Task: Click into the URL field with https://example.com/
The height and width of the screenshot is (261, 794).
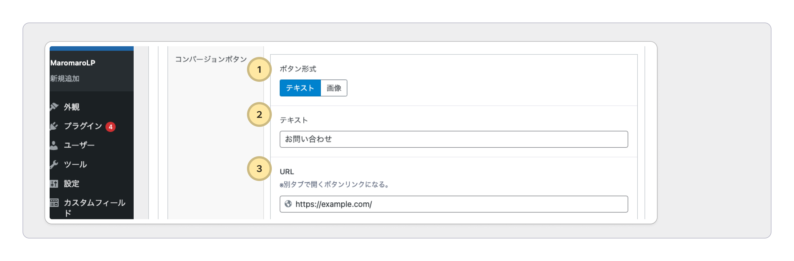Action: [459, 204]
